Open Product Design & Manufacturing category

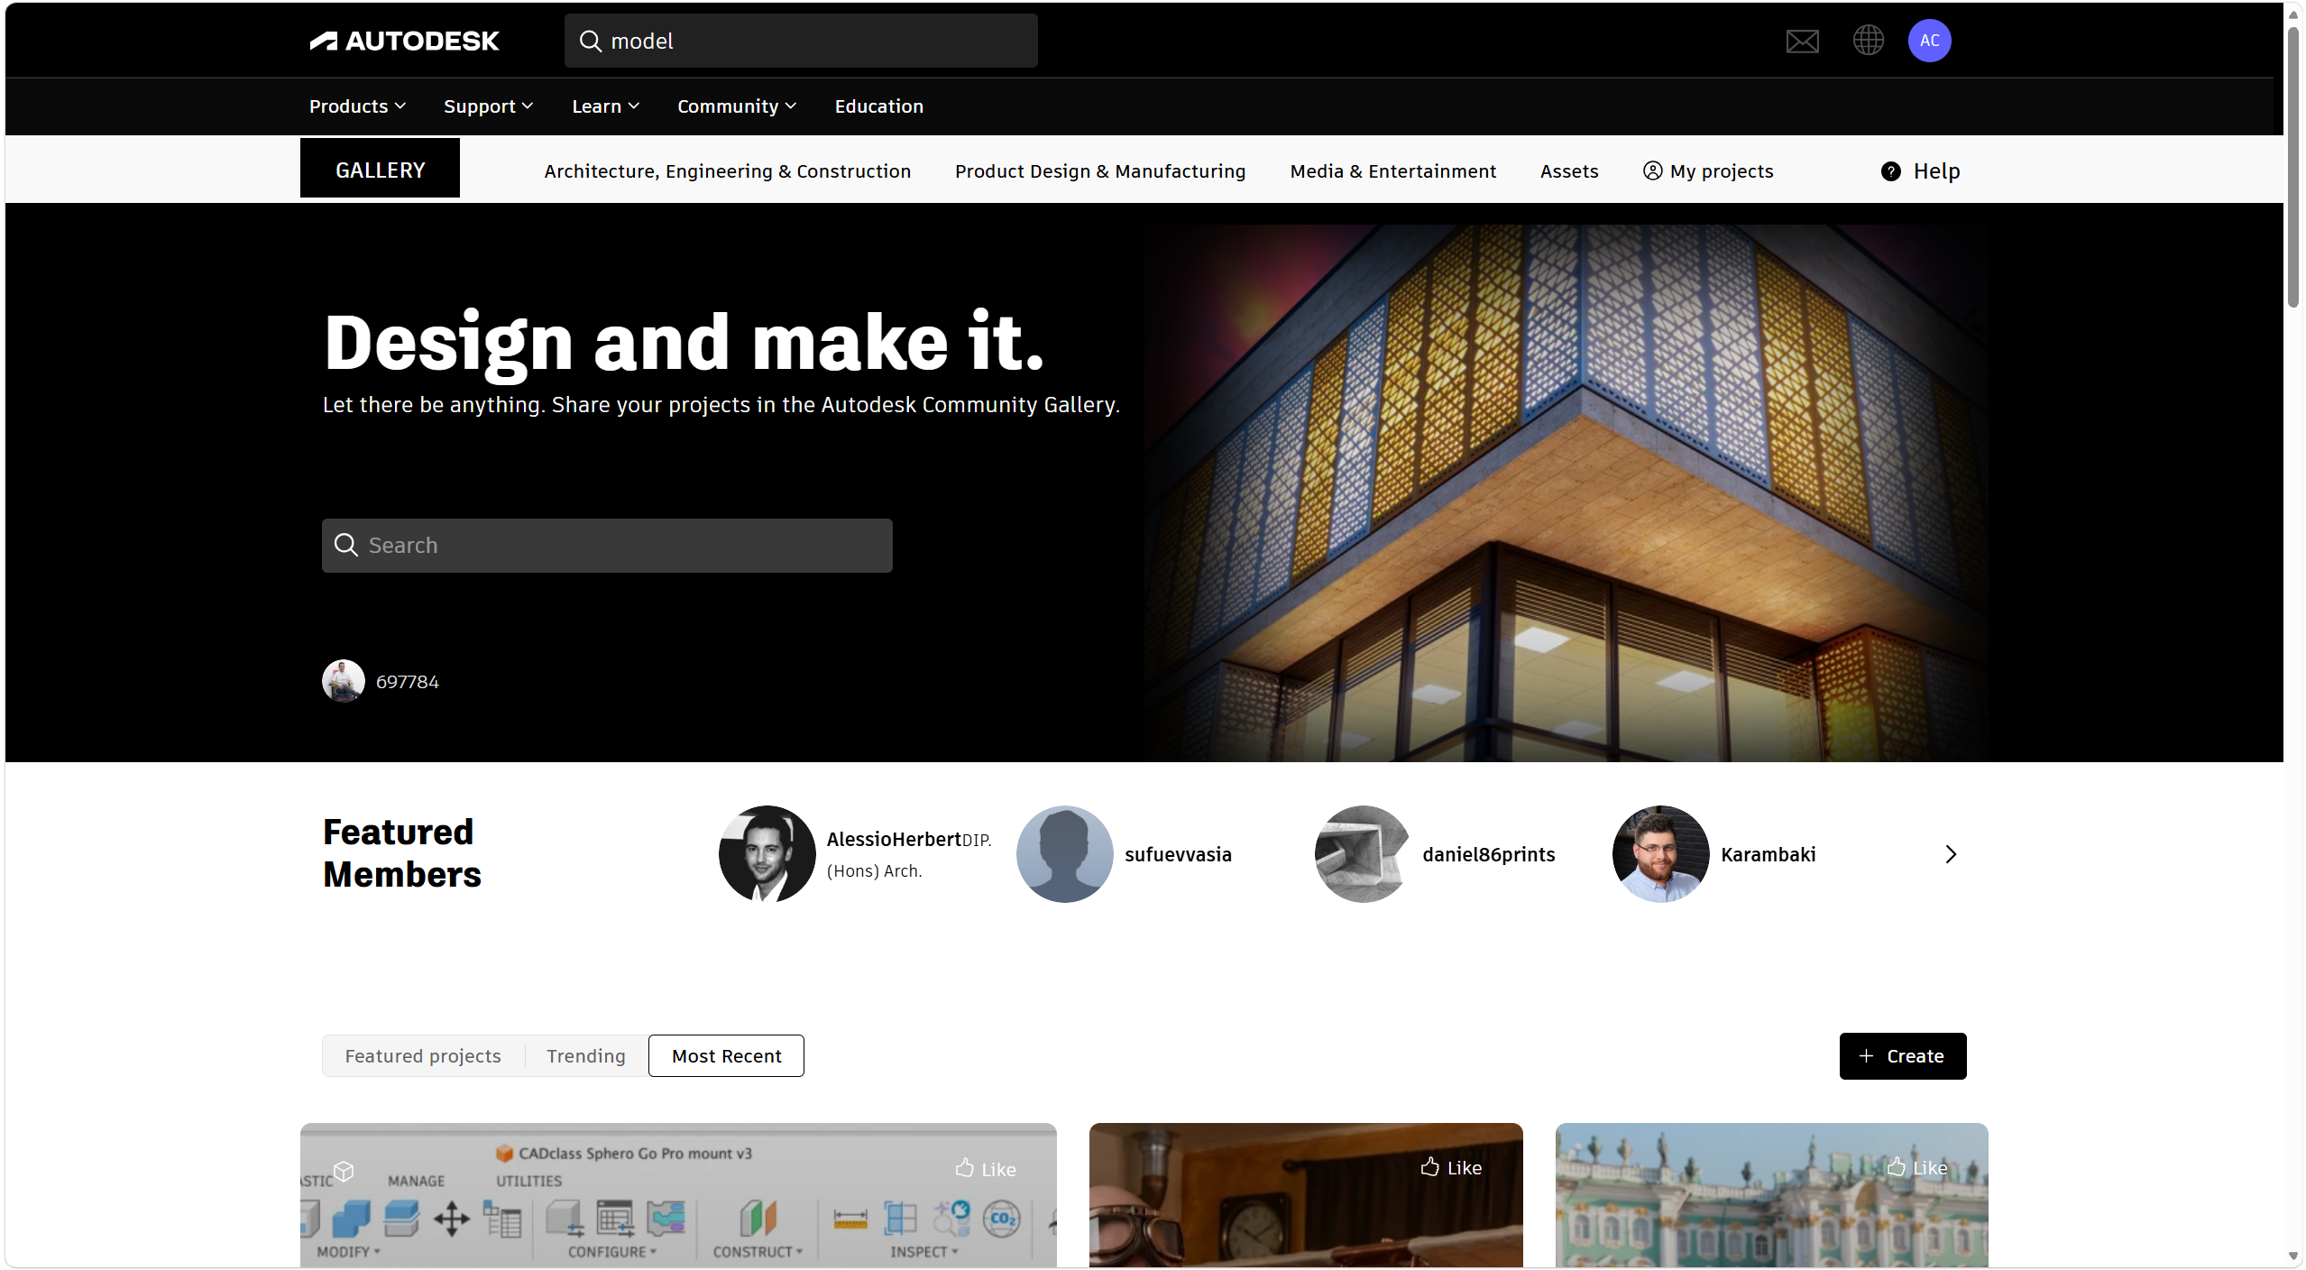1100,171
